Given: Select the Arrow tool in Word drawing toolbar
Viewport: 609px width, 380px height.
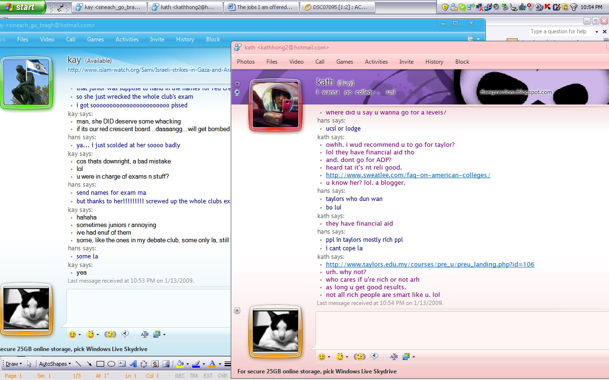Looking at the screenshot, I should (x=89, y=364).
